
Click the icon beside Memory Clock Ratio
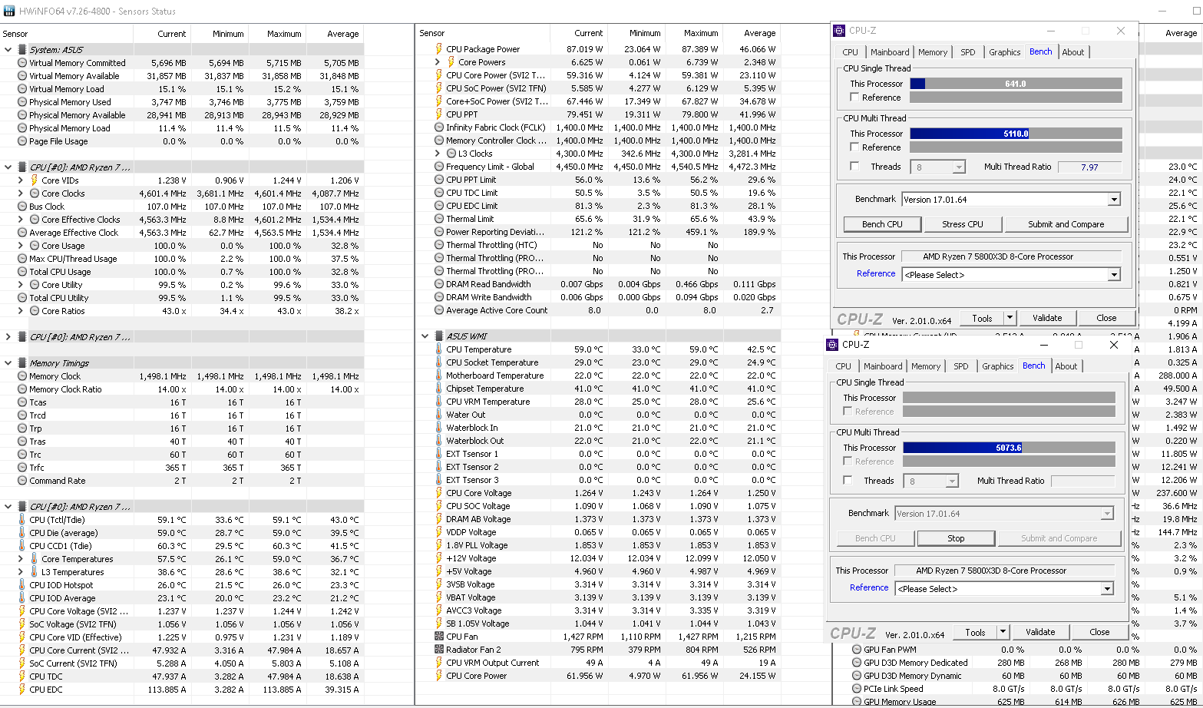(x=22, y=389)
